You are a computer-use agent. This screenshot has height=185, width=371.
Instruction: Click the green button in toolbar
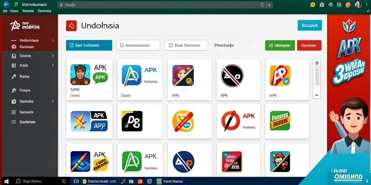click(280, 45)
